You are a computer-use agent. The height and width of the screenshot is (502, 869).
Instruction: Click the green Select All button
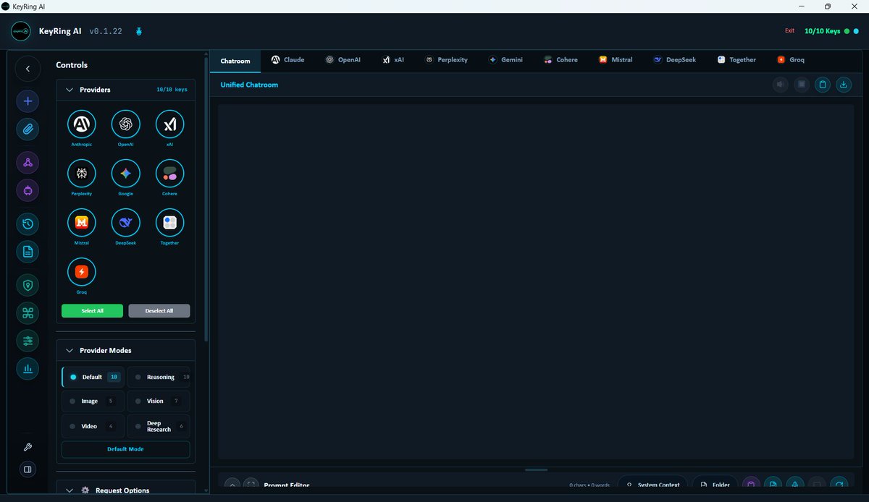(92, 311)
